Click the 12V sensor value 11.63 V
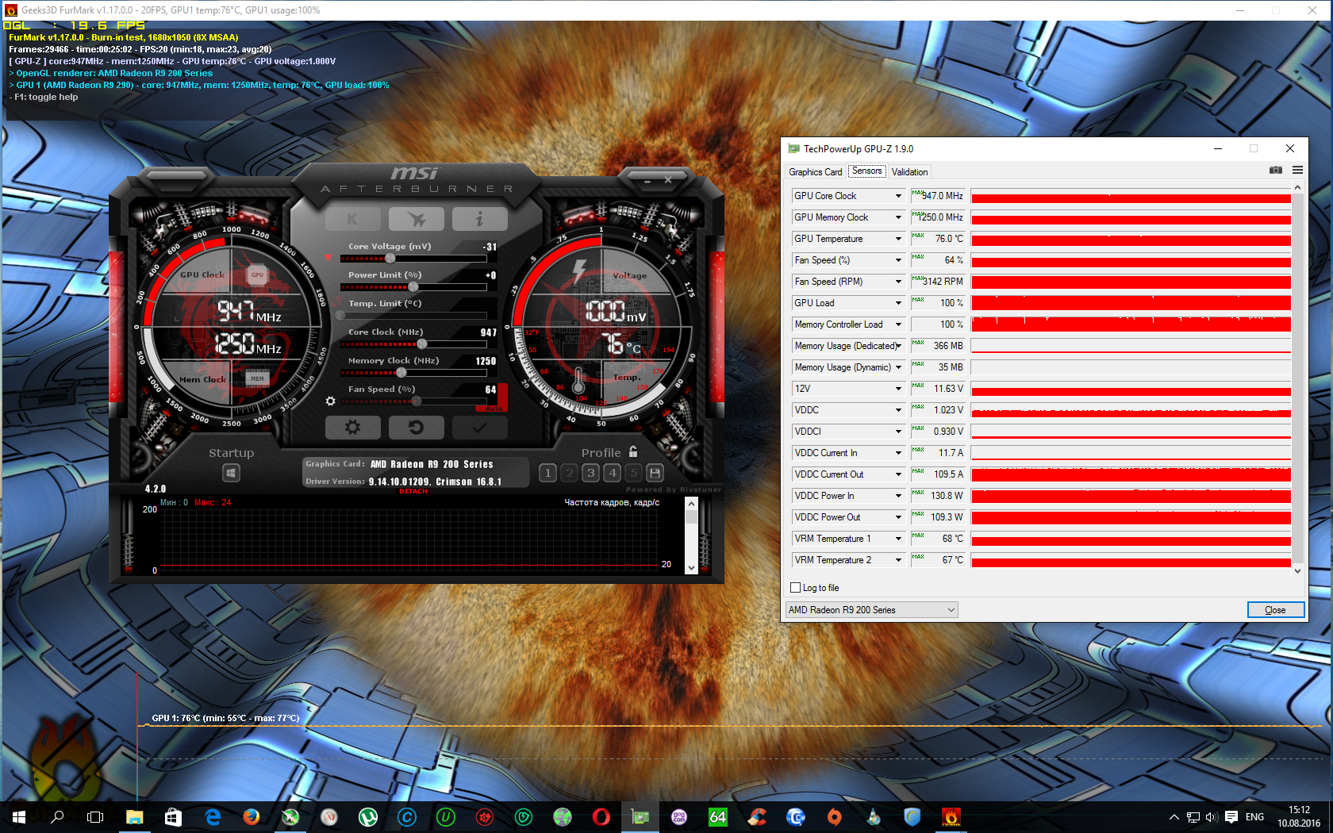This screenshot has height=833, width=1333. pyautogui.click(x=938, y=389)
